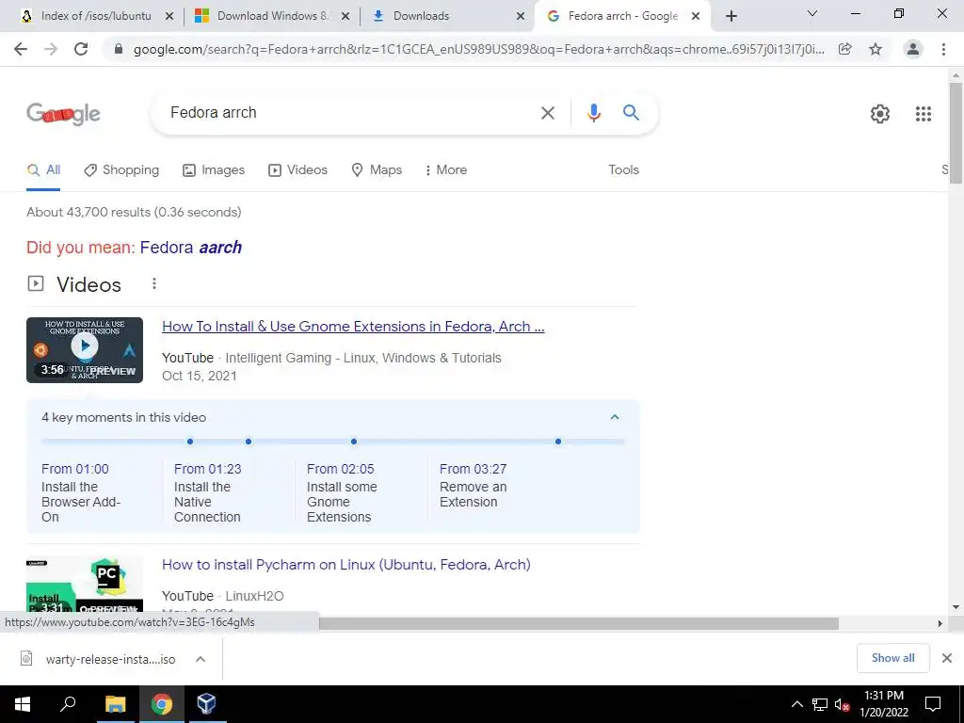This screenshot has width=964, height=723.
Task: Click Show all downloads button
Action: pos(892,658)
